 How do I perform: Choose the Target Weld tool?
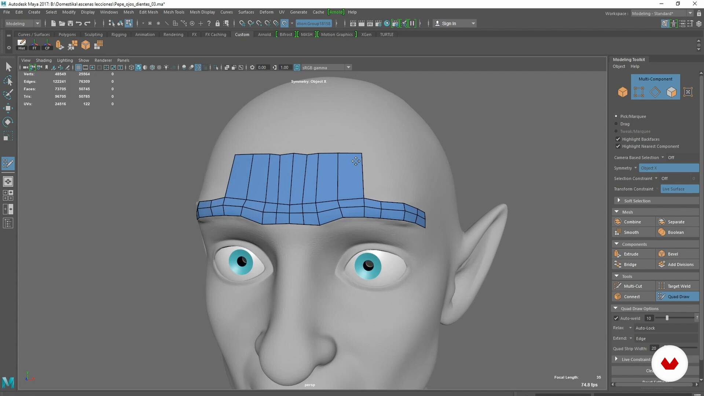tap(678, 286)
